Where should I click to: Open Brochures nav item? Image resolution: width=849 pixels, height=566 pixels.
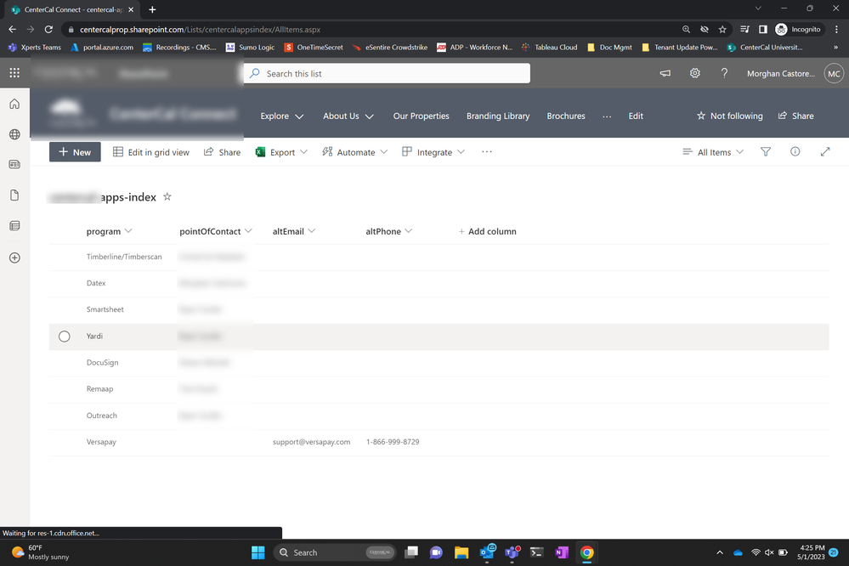[566, 116]
